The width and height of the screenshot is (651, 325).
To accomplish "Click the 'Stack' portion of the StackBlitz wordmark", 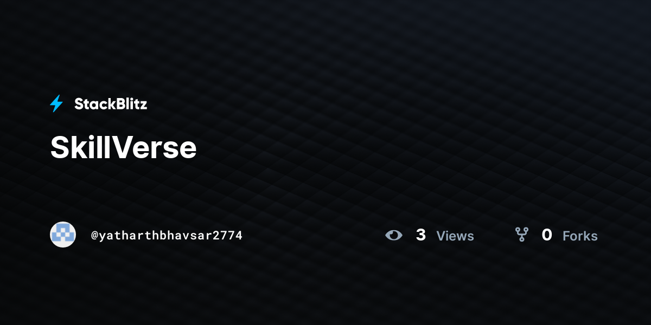I will click(x=93, y=104).
